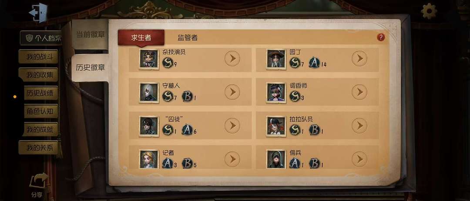Image resolution: width=470 pixels, height=201 pixels.
Task: Click the A badge under "囚徒"
Action: (187, 130)
